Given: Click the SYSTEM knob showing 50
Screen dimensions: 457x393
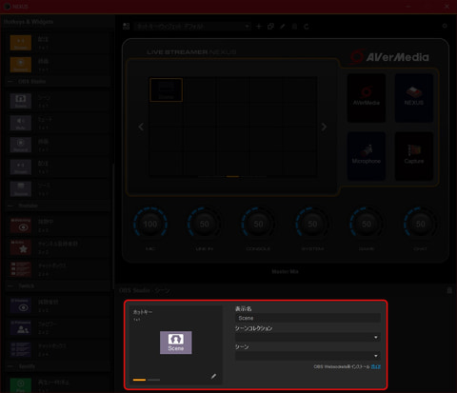Looking at the screenshot, I should [x=312, y=225].
